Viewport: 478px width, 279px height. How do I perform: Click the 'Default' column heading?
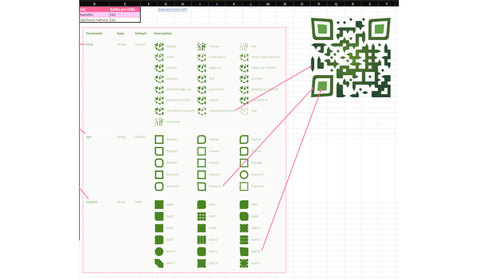click(141, 34)
